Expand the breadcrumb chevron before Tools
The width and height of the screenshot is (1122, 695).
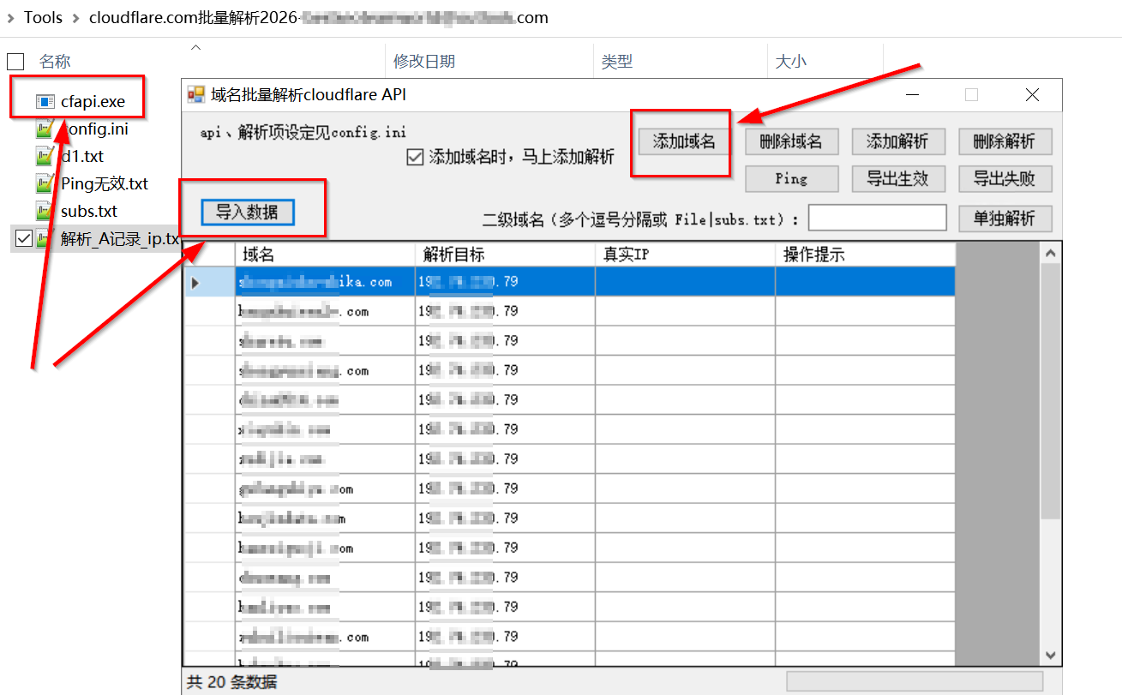click(10, 18)
